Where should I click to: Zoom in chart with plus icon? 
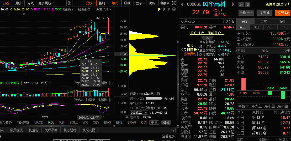click(x=75, y=3)
